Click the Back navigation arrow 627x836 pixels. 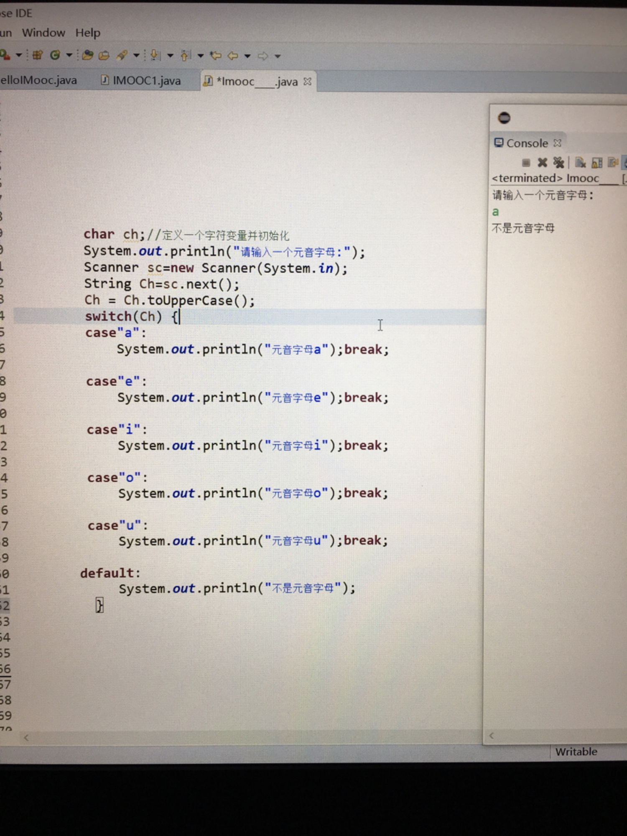pyautogui.click(x=233, y=56)
